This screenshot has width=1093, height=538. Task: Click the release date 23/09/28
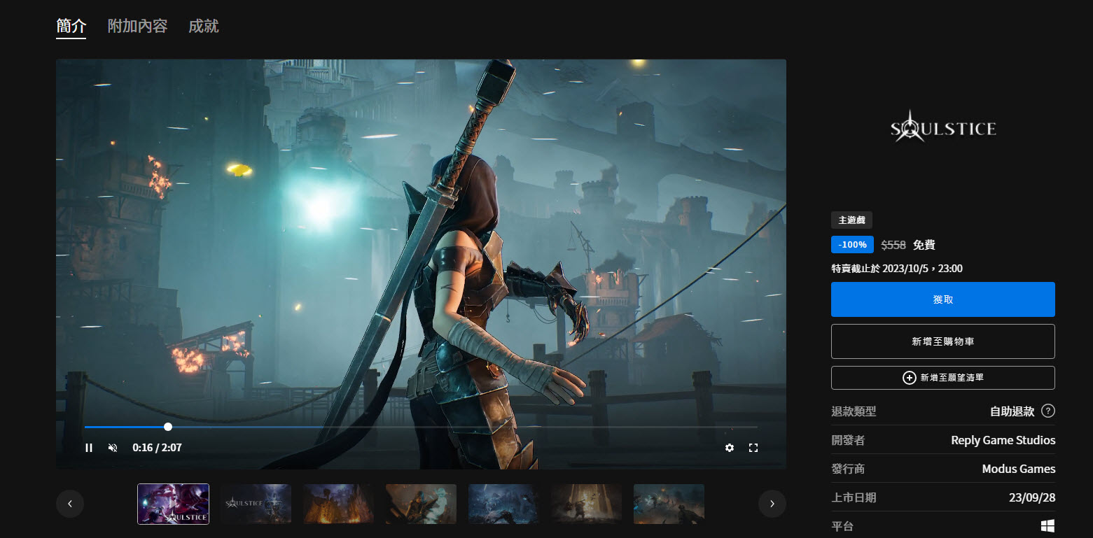[x=1031, y=497]
